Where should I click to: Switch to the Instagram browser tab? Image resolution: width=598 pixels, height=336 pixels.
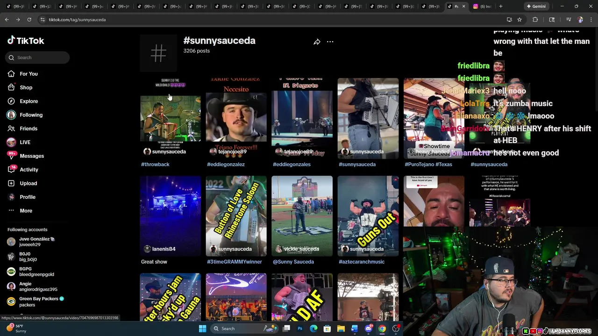click(482, 6)
